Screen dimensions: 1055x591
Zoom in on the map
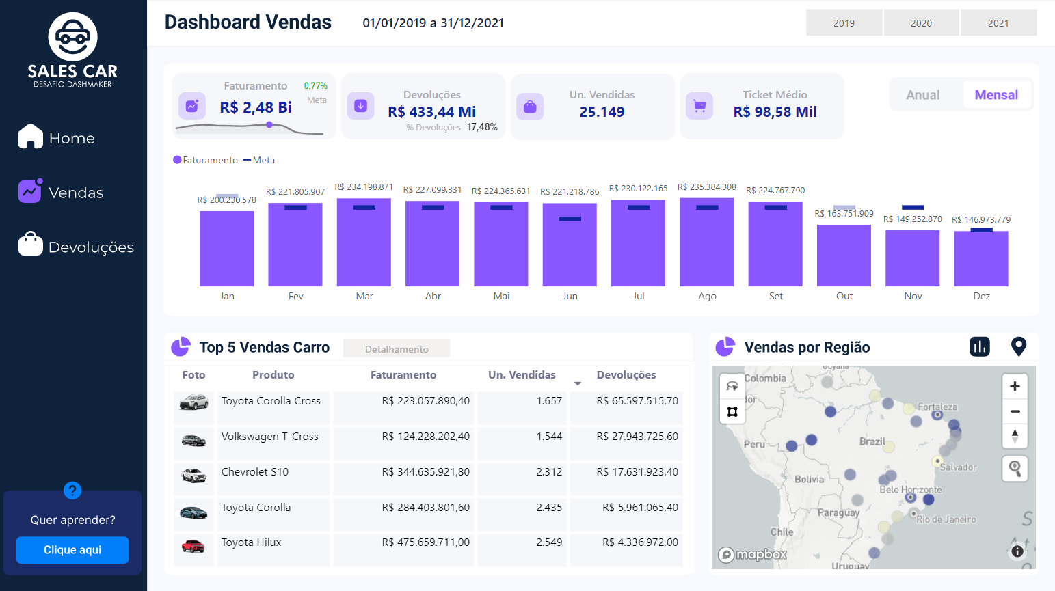tap(1015, 386)
